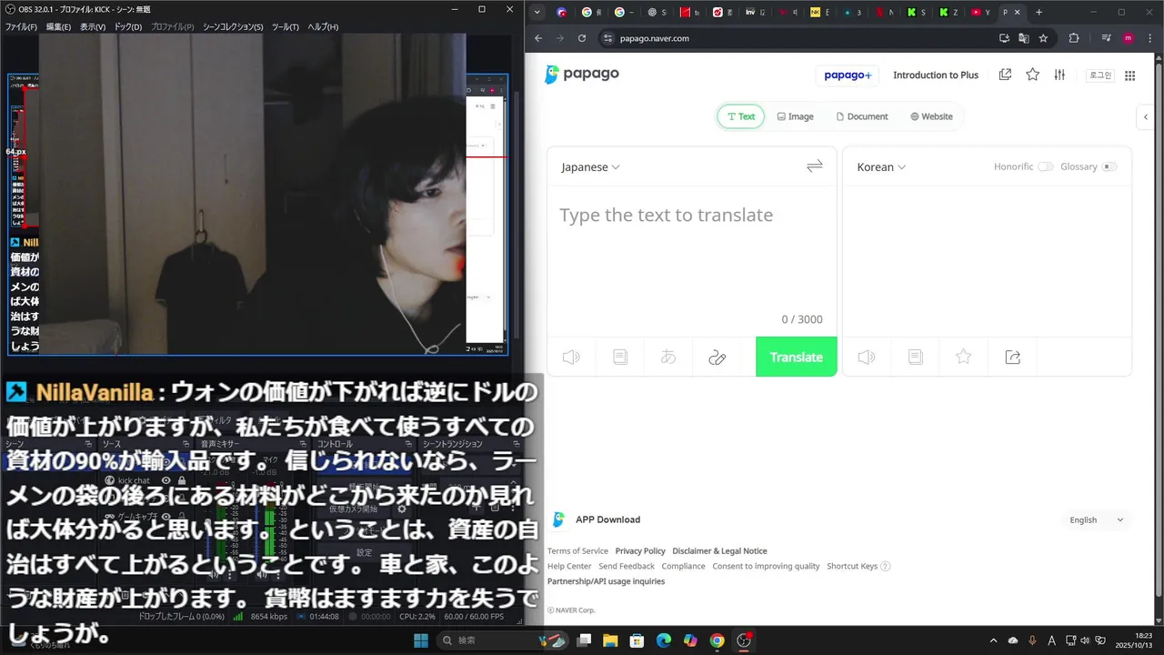Toggle kick chat source lock in OBS
This screenshot has width=1164, height=655.
[182, 480]
